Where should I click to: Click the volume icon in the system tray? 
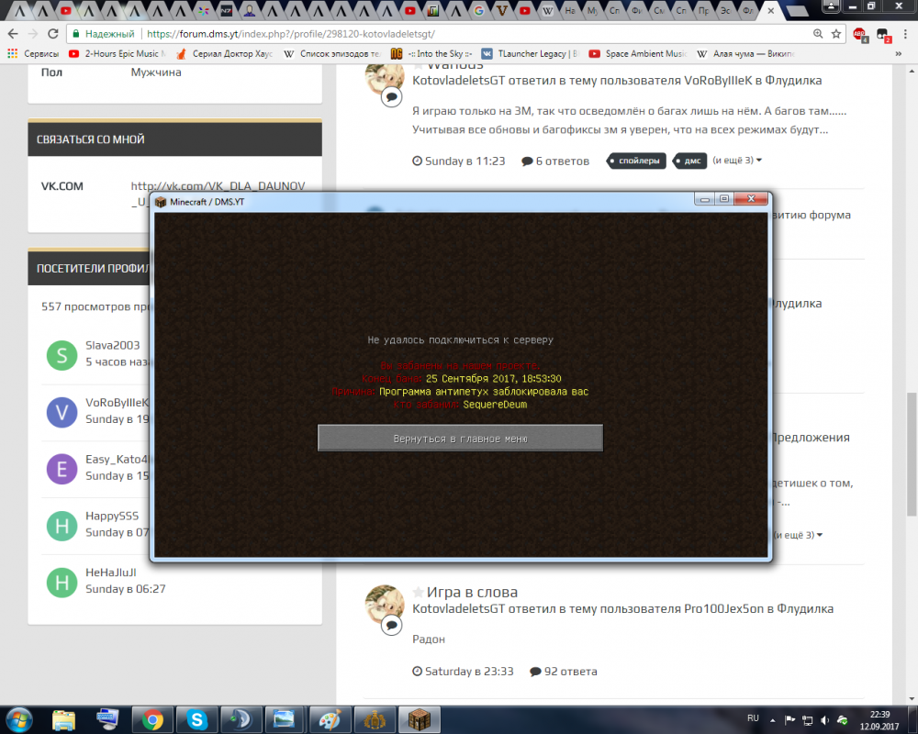coord(827,718)
